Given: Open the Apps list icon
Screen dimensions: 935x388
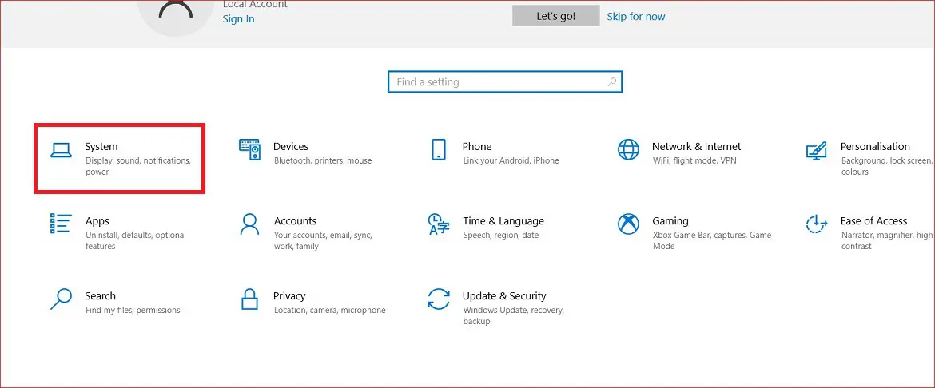Looking at the screenshot, I should 61,224.
